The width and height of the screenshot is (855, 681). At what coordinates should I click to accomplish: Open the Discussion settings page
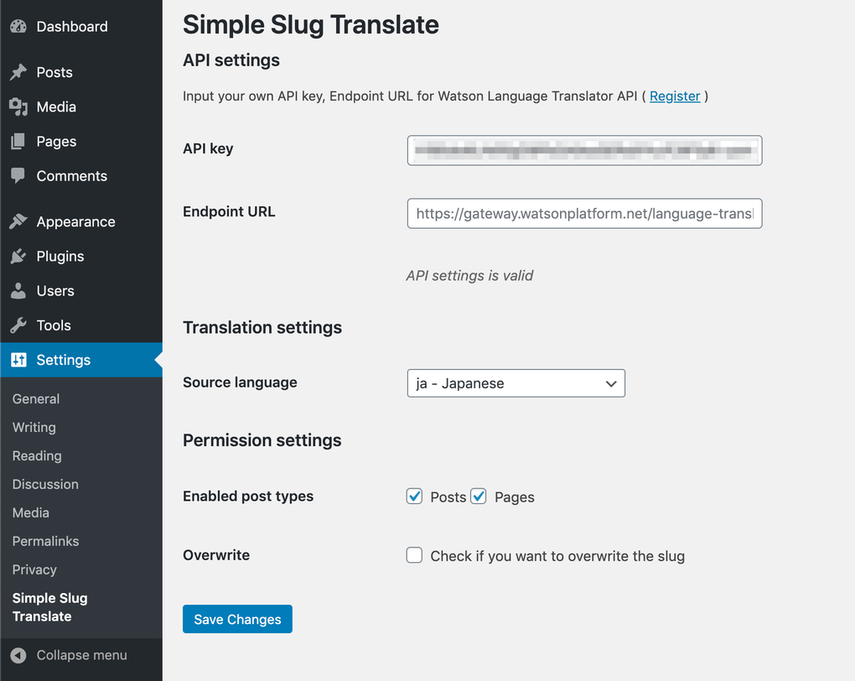45,484
